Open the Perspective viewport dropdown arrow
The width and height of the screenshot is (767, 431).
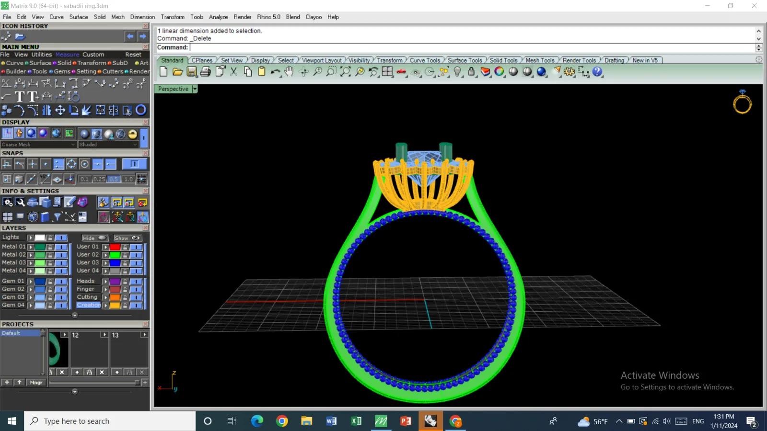point(195,89)
